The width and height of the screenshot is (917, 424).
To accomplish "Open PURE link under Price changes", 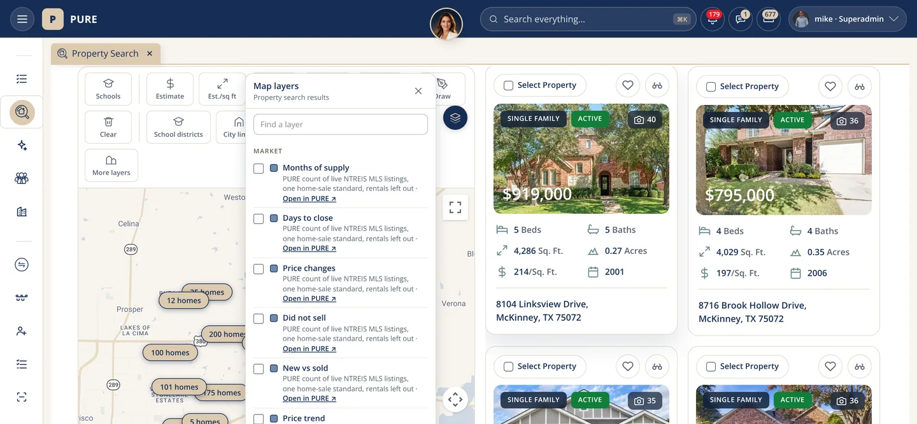I will 309,299.
